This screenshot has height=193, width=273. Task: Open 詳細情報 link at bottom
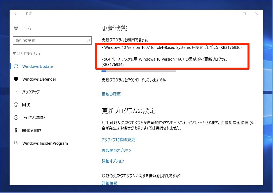[110, 183]
